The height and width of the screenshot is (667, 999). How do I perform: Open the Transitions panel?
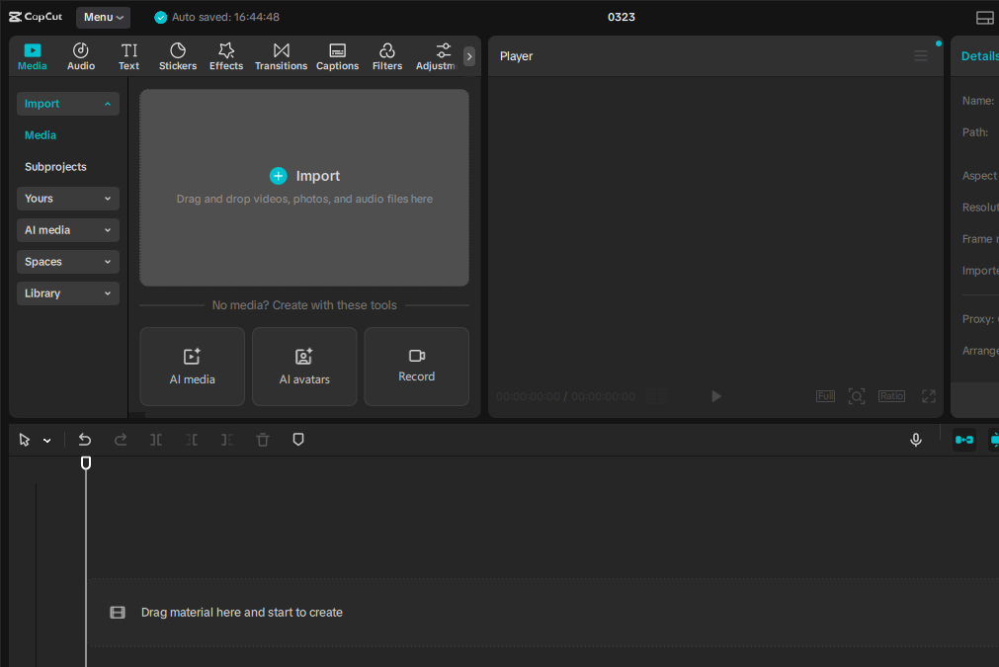(x=281, y=55)
